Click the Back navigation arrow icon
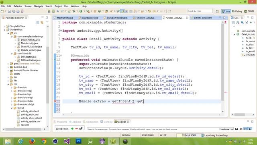Viewport: 257px width, 145px height. [154, 11]
